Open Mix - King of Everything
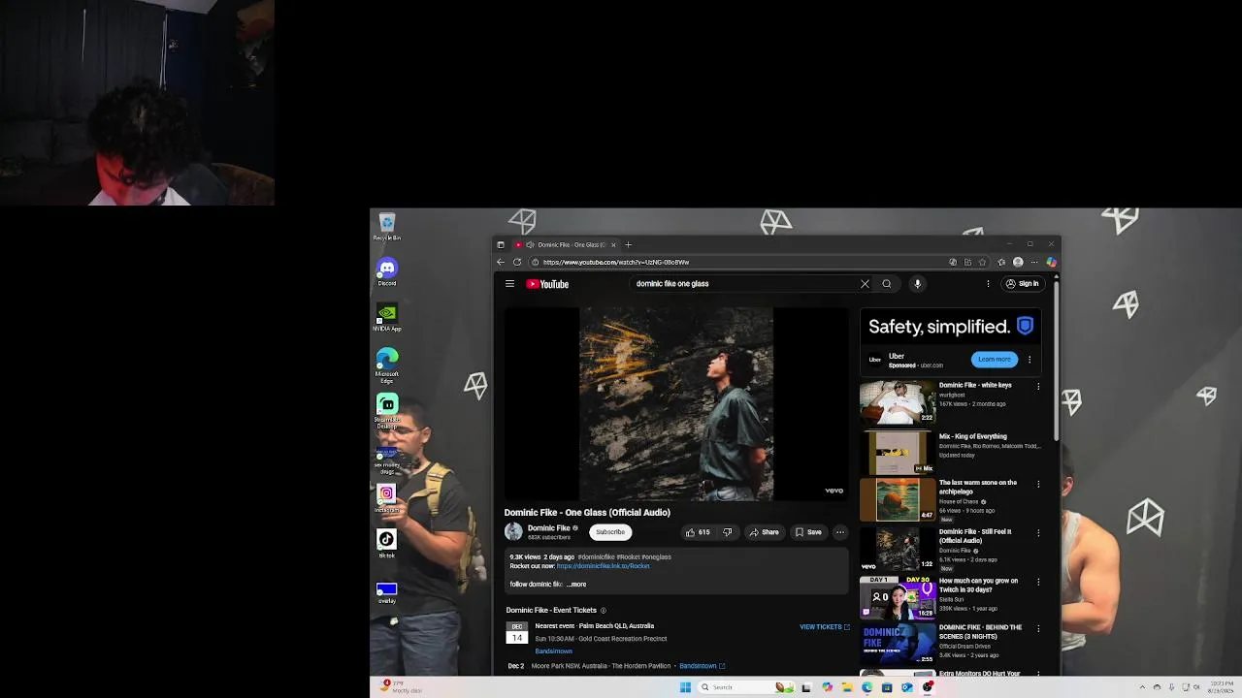The height and width of the screenshot is (698, 1242). tap(972, 436)
